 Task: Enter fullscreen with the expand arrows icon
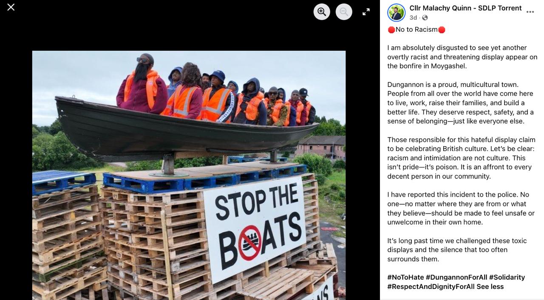366,12
